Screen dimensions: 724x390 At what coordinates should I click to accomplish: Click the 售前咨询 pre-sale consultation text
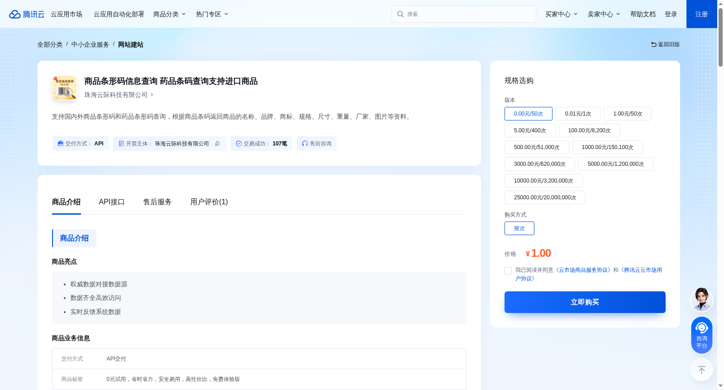[321, 144]
